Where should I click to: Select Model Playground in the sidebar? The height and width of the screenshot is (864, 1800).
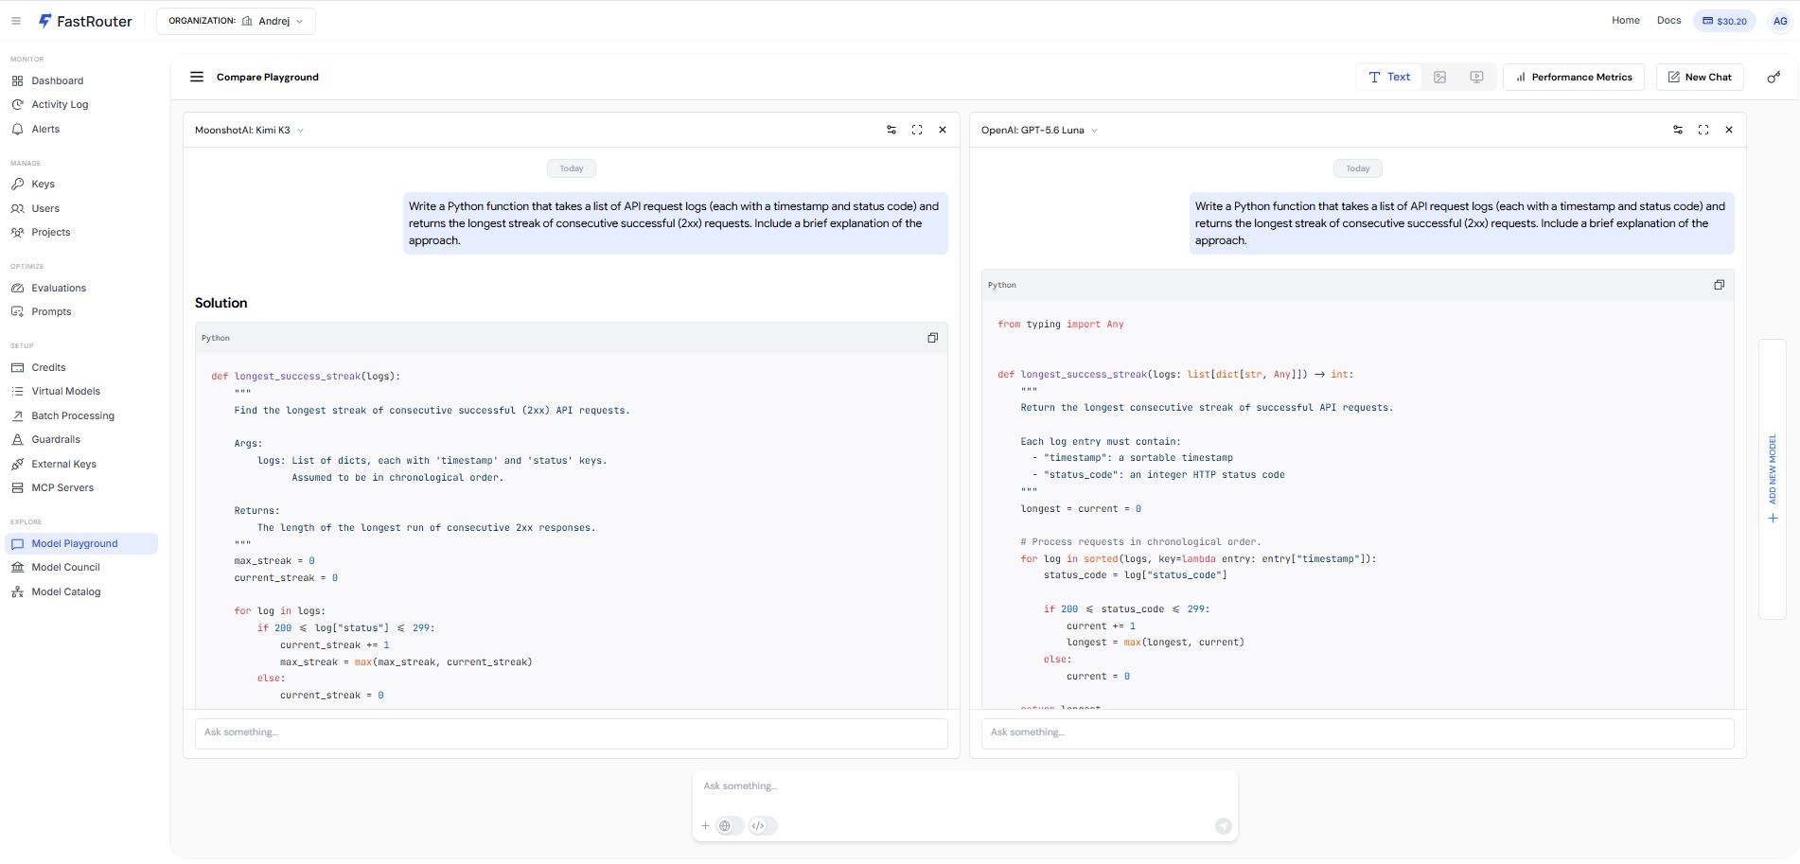tap(81, 543)
